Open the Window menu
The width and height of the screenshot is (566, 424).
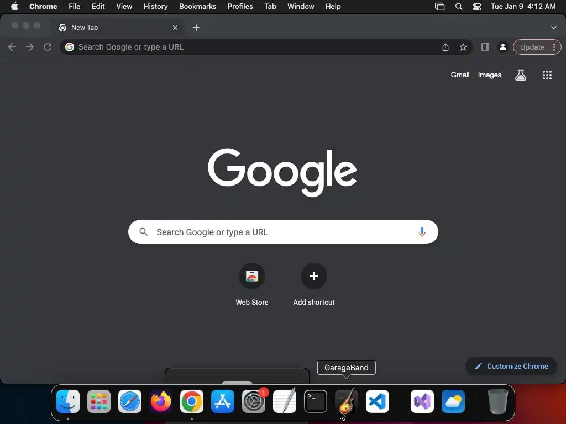click(301, 7)
